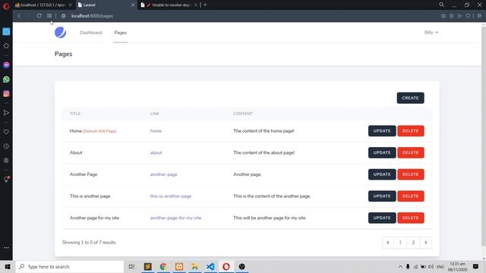Click the speed dial grid icon
This screenshot has width=486, height=273.
[x=49, y=16]
